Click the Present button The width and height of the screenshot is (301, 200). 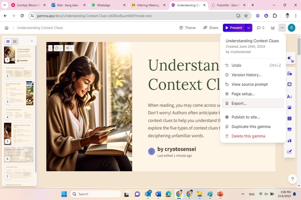234,28
